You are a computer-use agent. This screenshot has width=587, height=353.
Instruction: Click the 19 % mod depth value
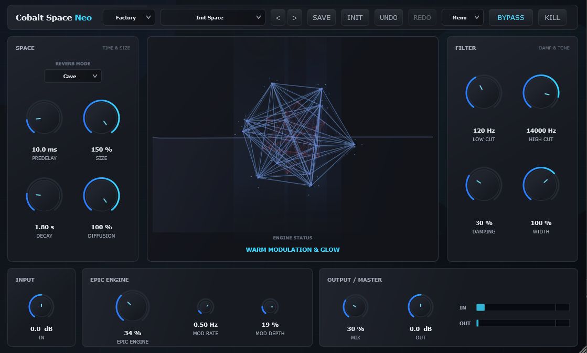tap(270, 325)
